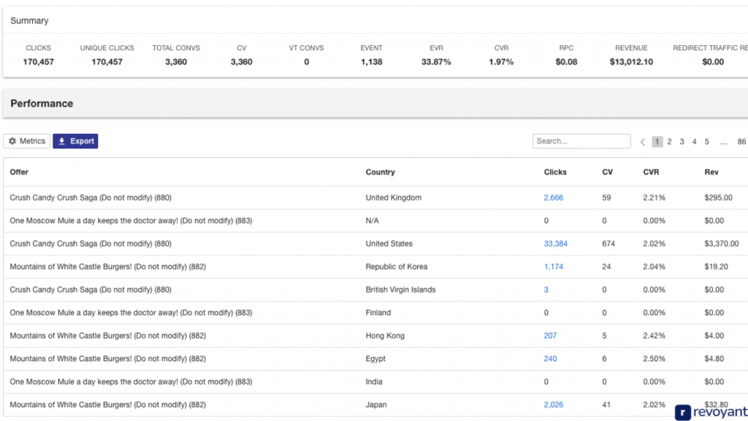Open the 2,666 clicks link
This screenshot has height=421, width=748.
pos(554,197)
